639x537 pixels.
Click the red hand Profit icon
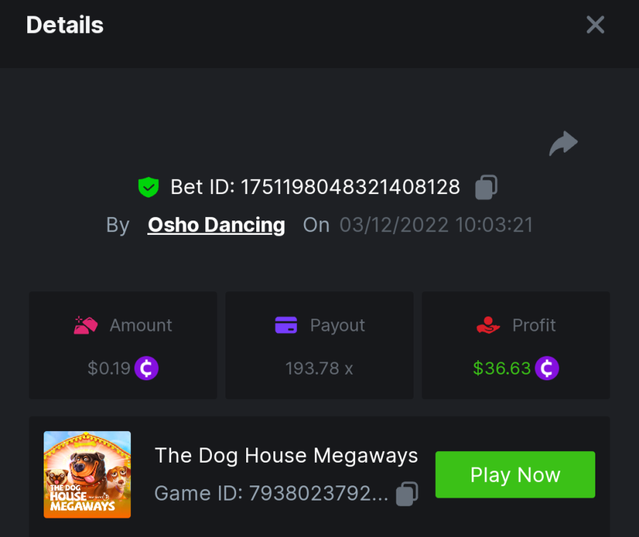[487, 324]
